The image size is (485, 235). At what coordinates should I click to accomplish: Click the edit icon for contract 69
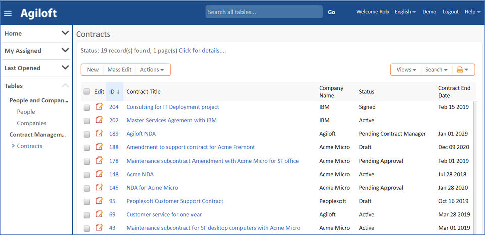click(100, 214)
